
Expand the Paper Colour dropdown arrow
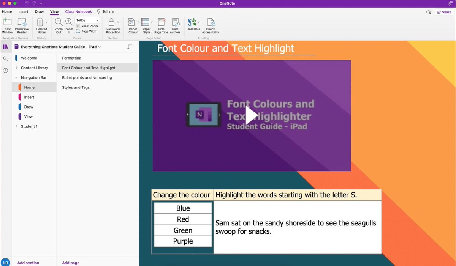138,22
